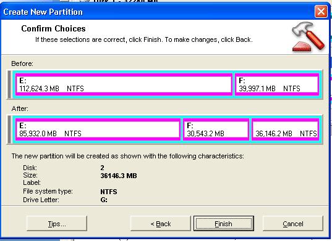This screenshot has height=241, width=332.
Task: Click the hammer wizard icon
Action: (x=308, y=37)
